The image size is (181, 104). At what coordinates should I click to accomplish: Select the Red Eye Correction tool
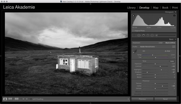click(143, 35)
